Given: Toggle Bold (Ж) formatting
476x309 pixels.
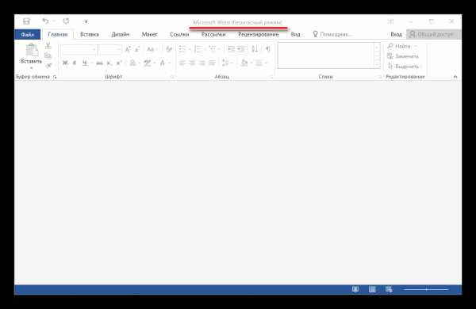Looking at the screenshot, I should [x=65, y=63].
